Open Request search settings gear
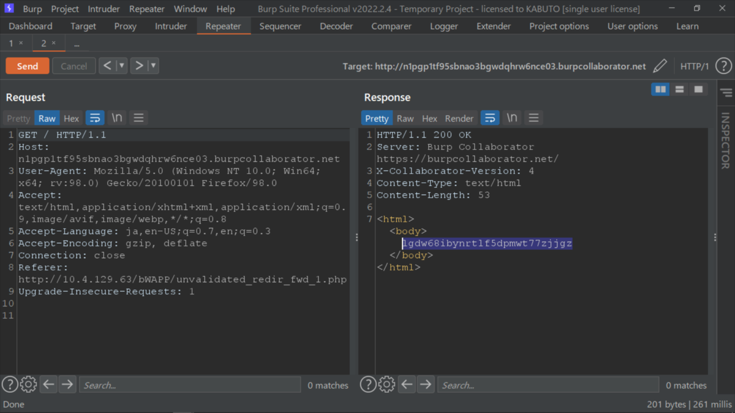The image size is (735, 413). point(28,384)
